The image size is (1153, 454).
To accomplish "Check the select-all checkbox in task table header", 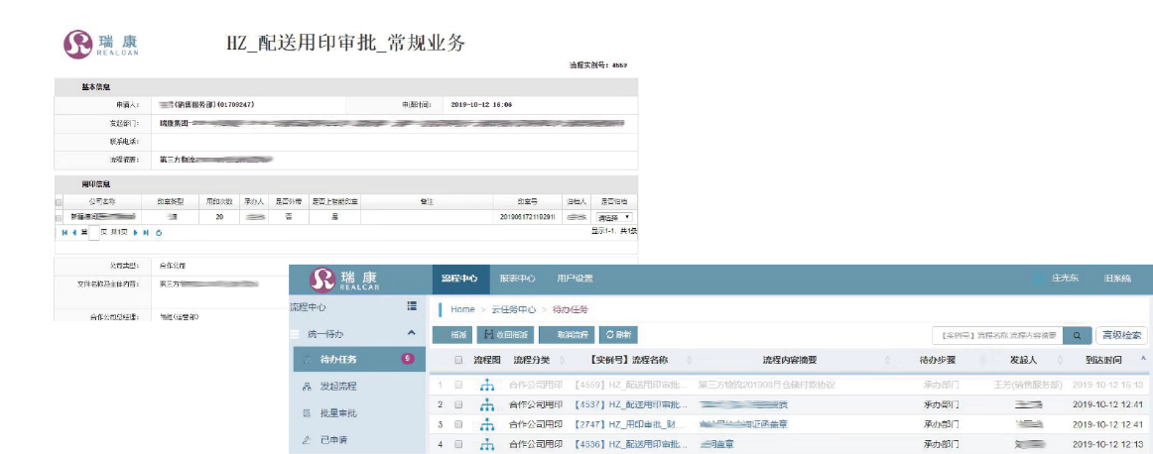I will [x=457, y=360].
